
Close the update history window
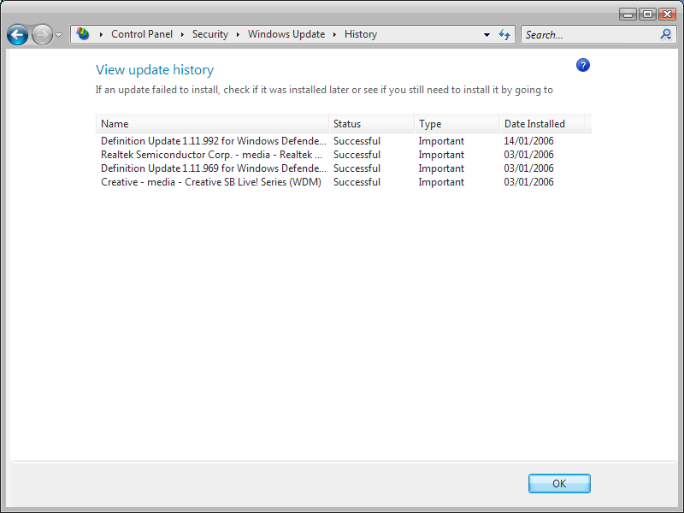[668, 15]
